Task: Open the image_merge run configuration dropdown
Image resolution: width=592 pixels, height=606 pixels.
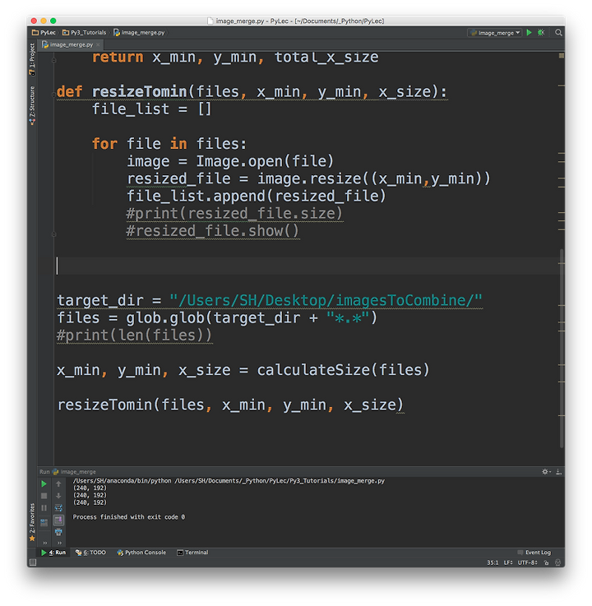Action: 495,33
